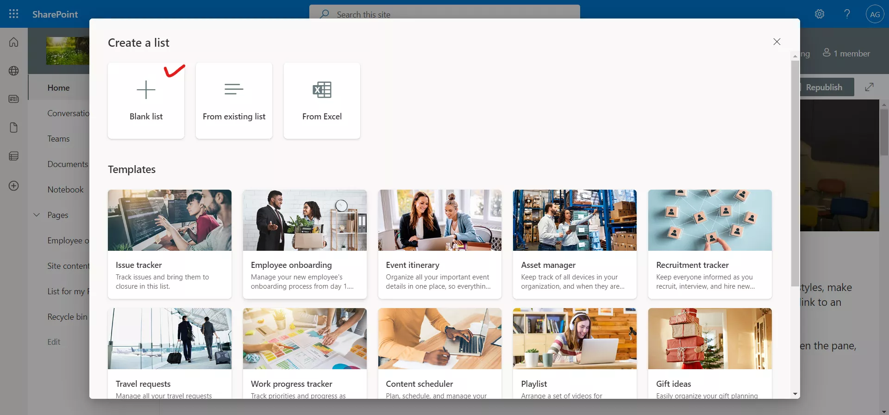
Task: Select the Employee onboarding template
Action: (x=305, y=244)
